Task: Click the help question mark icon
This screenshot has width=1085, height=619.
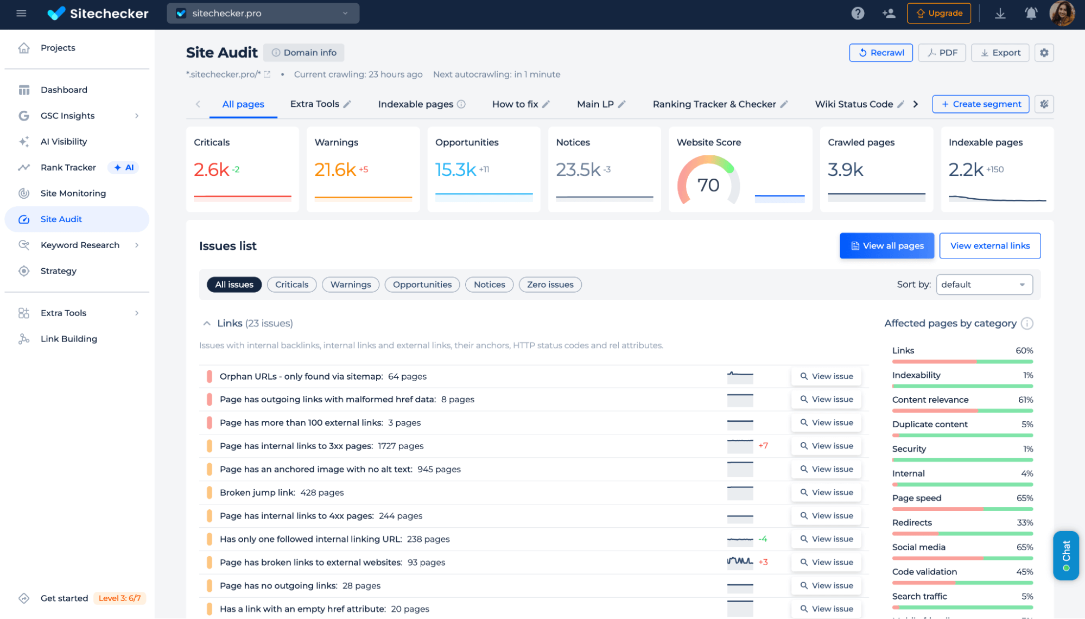Action: [858, 14]
